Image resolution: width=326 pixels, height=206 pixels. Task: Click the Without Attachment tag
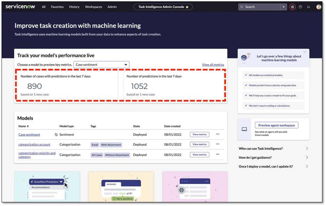point(117,155)
